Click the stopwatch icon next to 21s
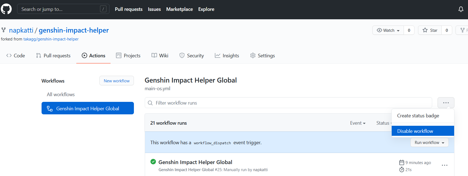 click(x=401, y=170)
